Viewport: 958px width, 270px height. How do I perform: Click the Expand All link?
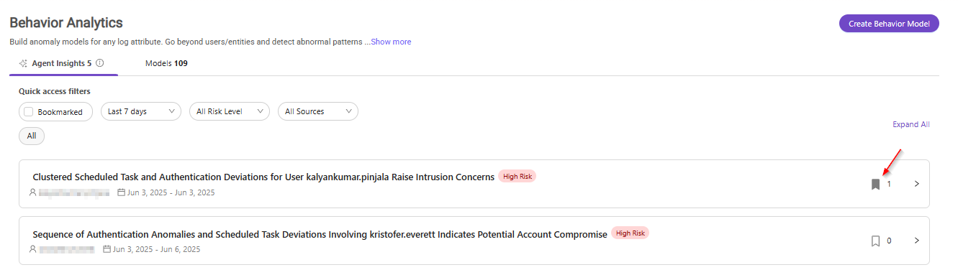pos(911,124)
